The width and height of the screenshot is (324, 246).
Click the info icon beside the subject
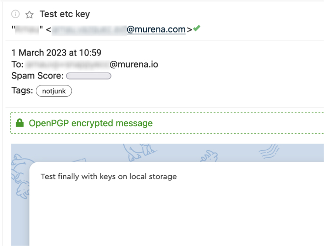pos(15,14)
